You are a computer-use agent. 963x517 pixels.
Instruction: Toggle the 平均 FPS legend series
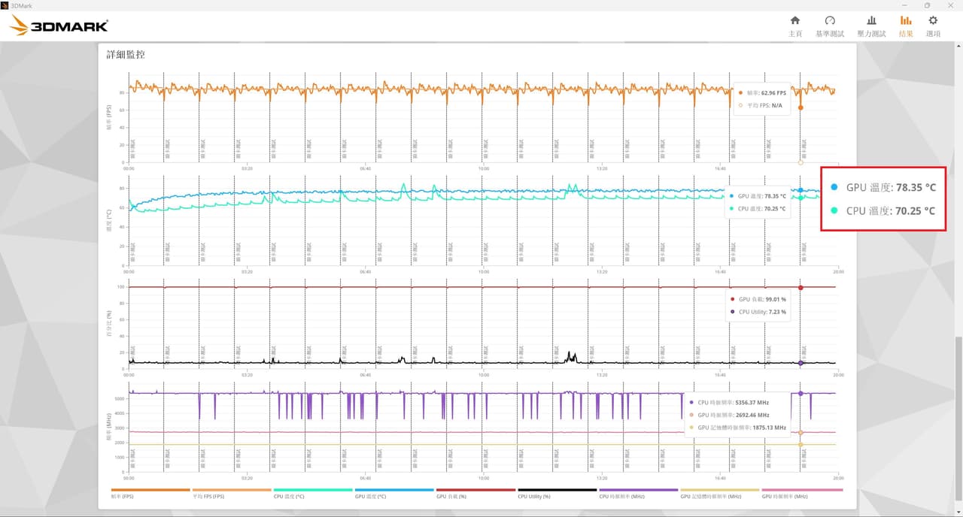pyautogui.click(x=232, y=493)
